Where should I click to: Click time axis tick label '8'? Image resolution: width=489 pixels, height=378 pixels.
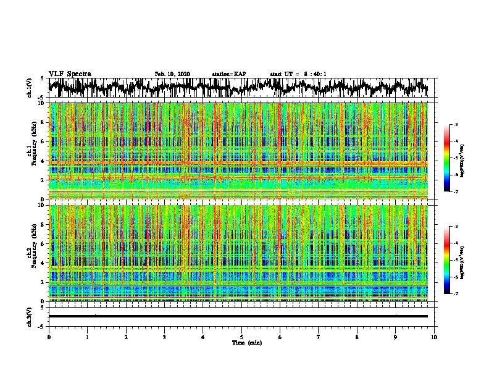pos(357,337)
